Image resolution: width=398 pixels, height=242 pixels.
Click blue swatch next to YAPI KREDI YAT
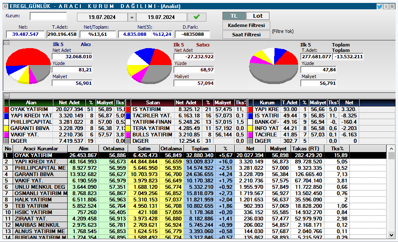pos(7,116)
